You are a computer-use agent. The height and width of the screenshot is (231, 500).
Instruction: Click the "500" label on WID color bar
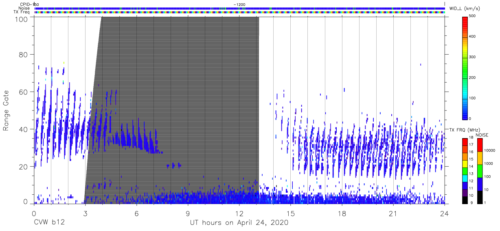(472, 16)
